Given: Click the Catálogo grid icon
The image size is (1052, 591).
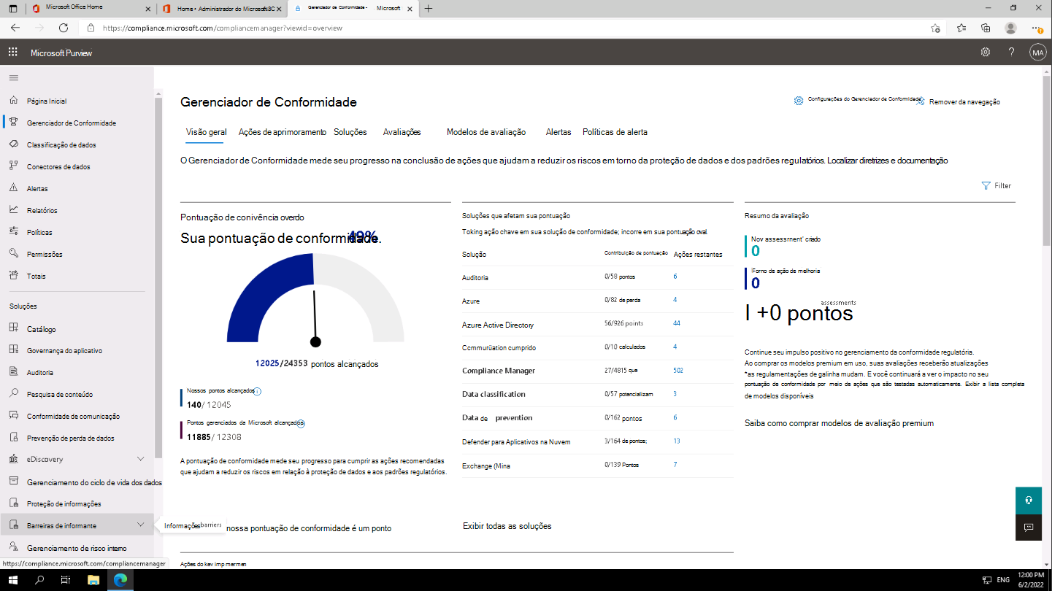Looking at the screenshot, I should click(x=13, y=329).
